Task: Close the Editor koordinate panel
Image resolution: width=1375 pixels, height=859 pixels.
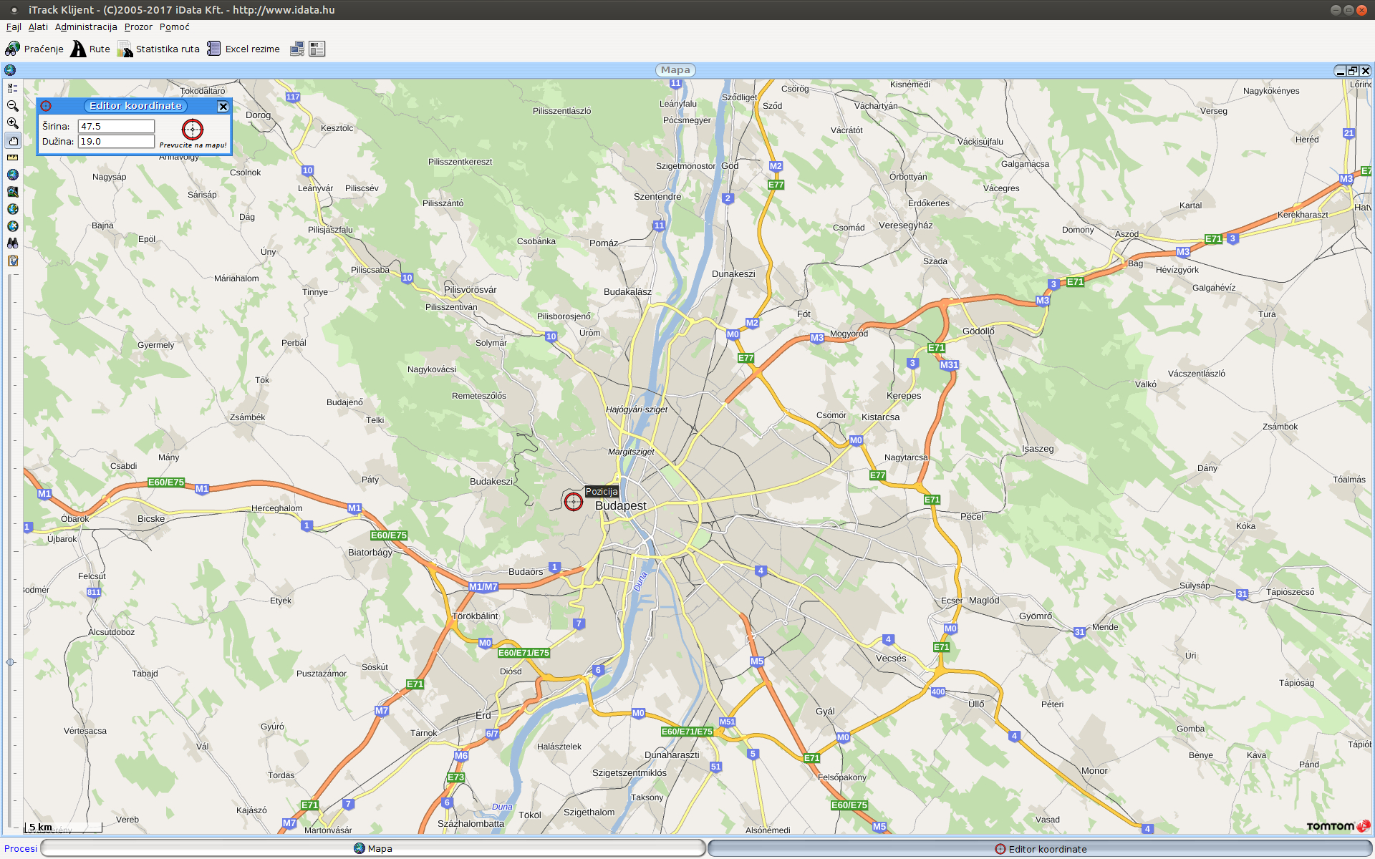Action: pos(223,107)
